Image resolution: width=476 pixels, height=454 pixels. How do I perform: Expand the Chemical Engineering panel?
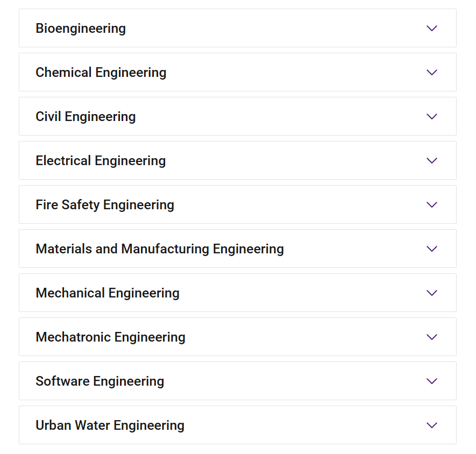point(238,72)
